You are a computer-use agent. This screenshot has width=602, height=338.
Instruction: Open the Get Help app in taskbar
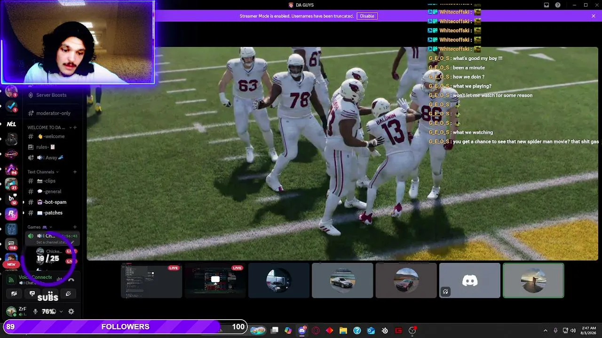(357, 330)
